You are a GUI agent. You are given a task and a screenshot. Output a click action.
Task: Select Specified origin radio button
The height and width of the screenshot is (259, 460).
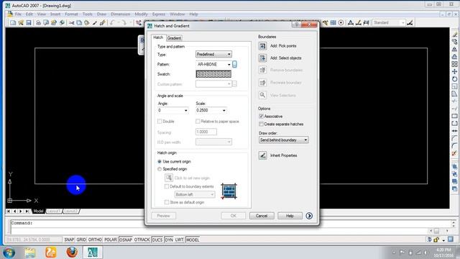(160, 169)
